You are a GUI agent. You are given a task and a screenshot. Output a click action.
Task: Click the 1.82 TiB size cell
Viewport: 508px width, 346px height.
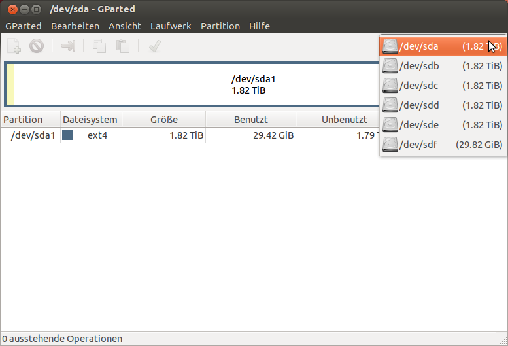tap(186, 135)
